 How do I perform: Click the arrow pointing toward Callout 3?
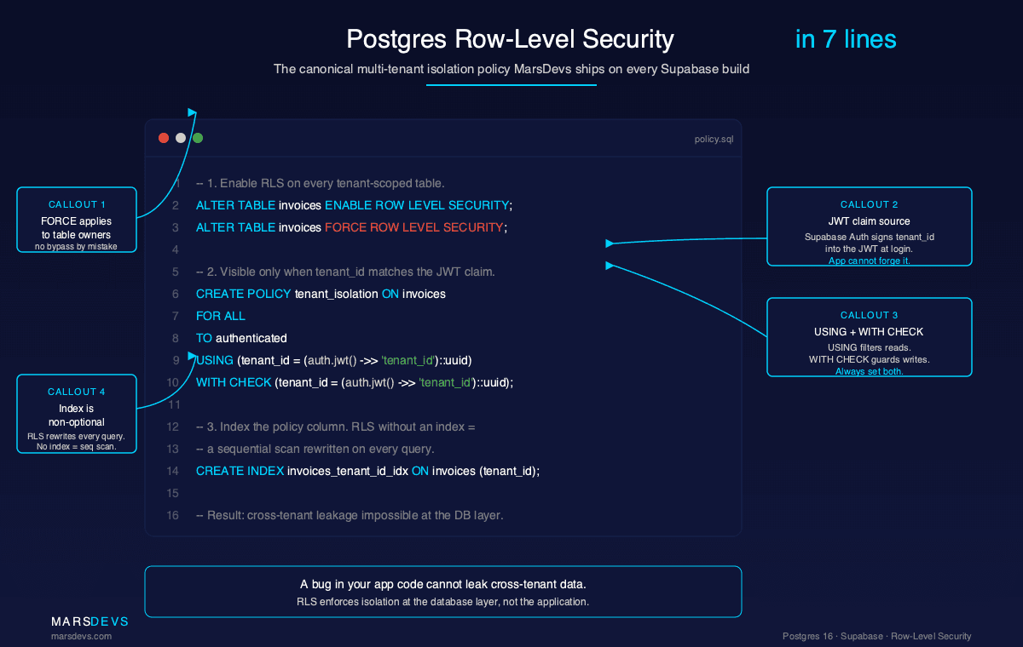tap(609, 265)
